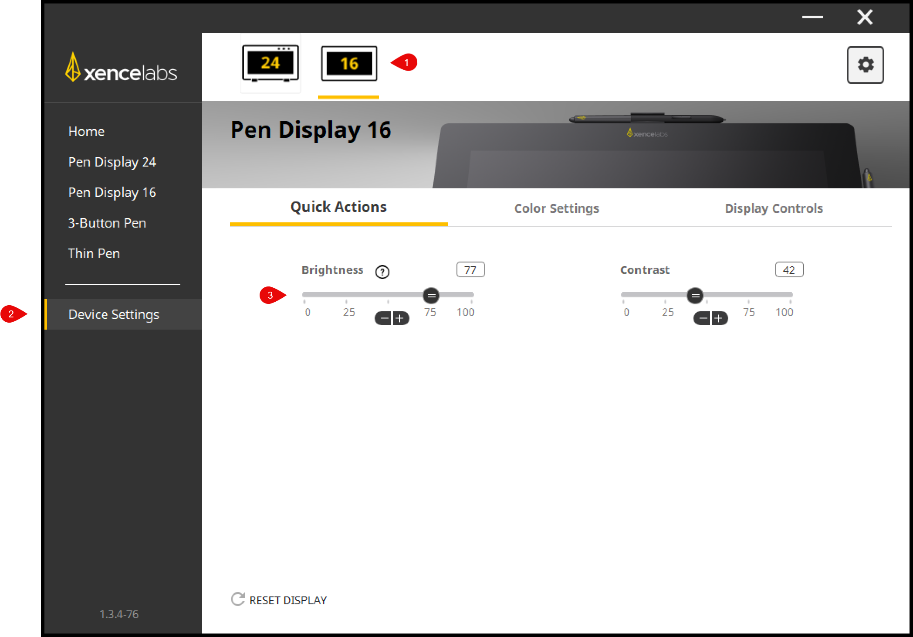Select the Pen Display 16 device icon
The width and height of the screenshot is (913, 637).
pos(349,64)
